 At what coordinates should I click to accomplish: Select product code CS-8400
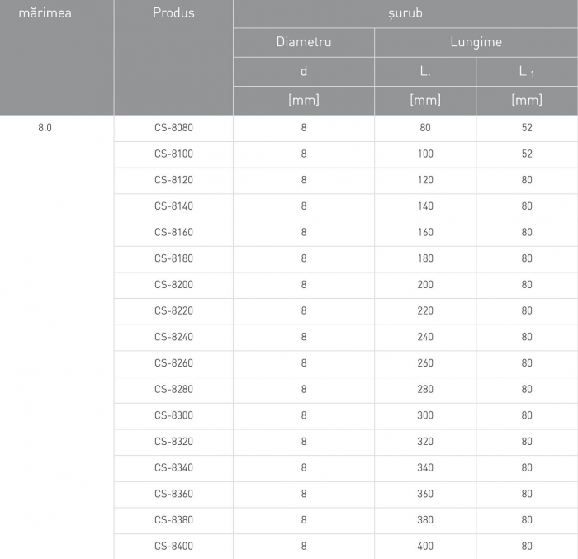(x=173, y=546)
